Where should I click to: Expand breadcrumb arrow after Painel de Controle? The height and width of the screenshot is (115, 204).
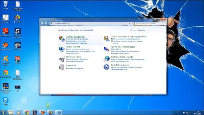tap(69, 24)
